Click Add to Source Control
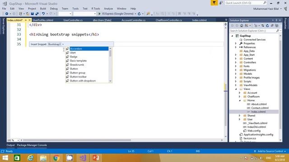The width and height of the screenshot is (289, 162). pyautogui.click(x=270, y=151)
